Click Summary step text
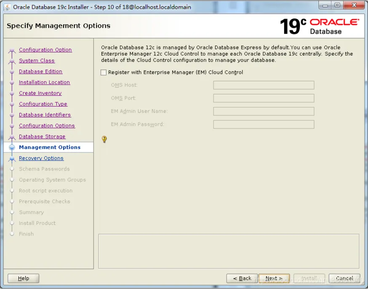The height and width of the screenshot is (289, 368). click(31, 212)
